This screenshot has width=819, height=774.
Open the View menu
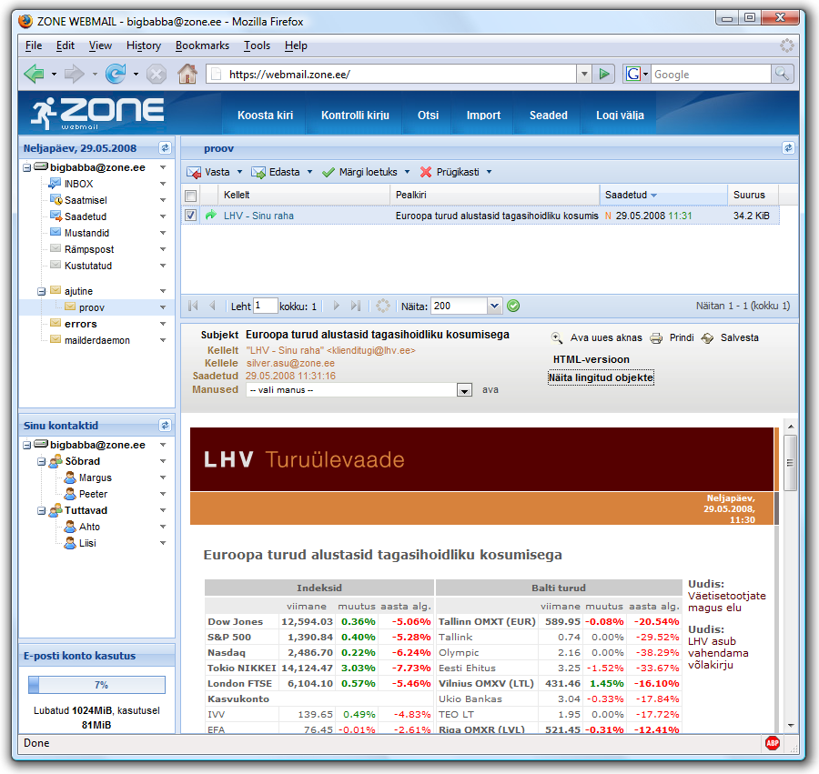click(100, 45)
